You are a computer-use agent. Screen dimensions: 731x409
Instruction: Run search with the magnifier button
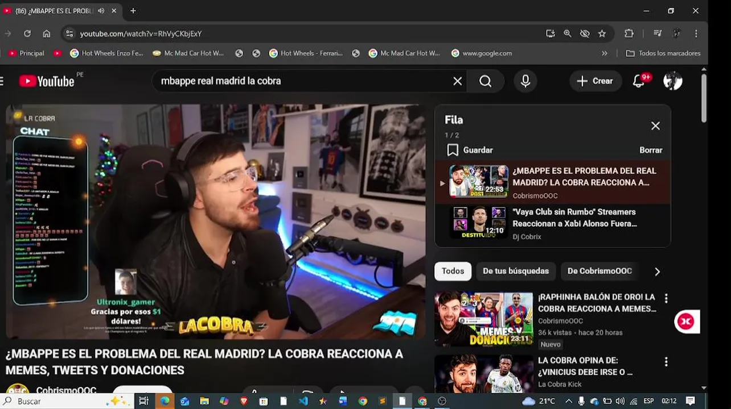485,81
